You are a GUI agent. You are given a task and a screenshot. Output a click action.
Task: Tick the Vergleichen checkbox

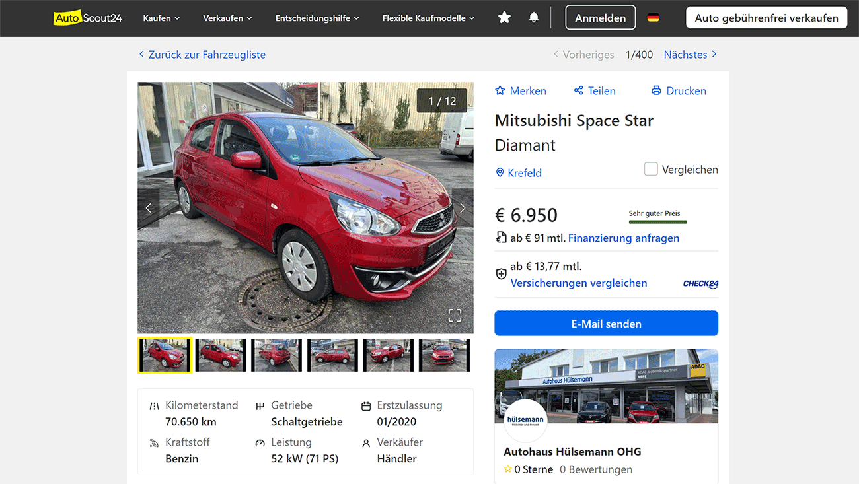[651, 170]
